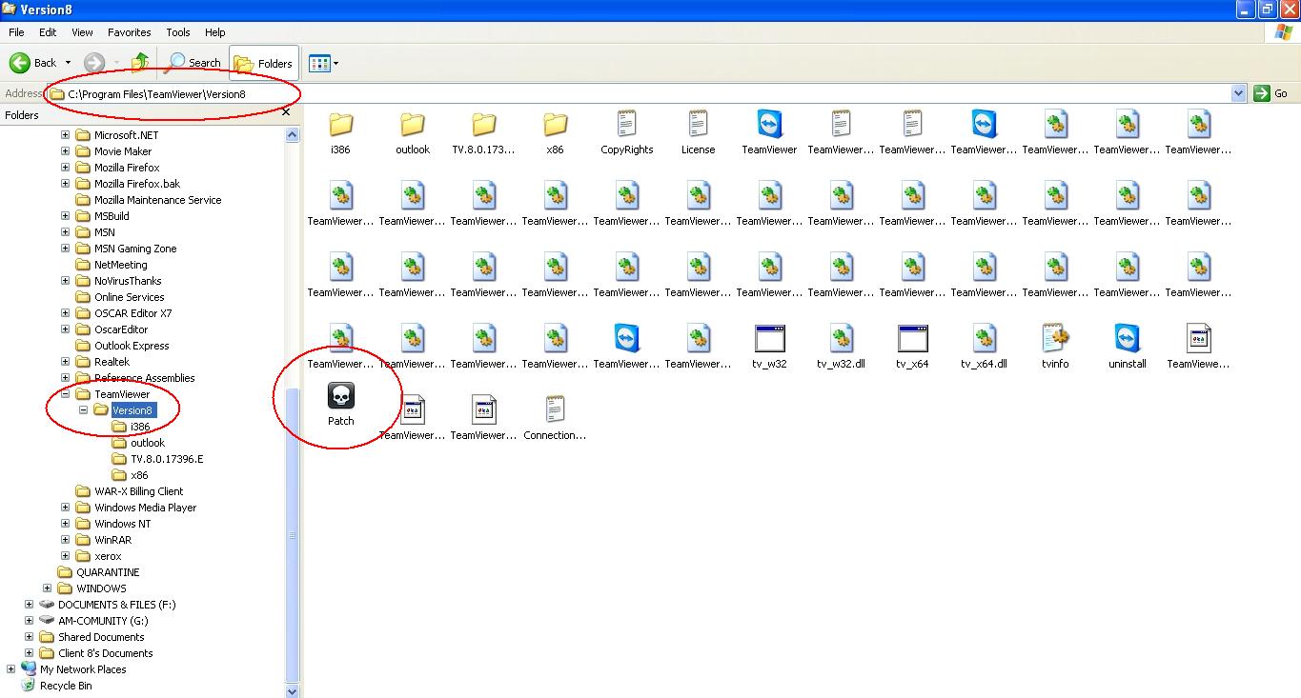Expand the WinRAR tree node

[65, 540]
